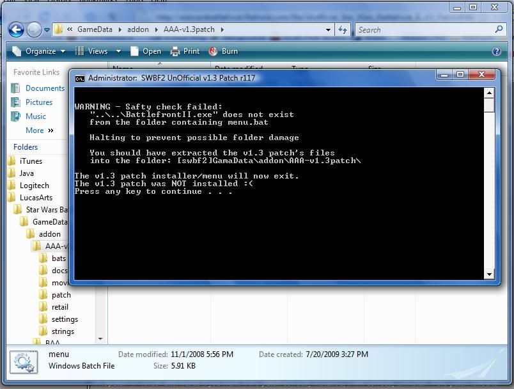
Task: Open Documents in Favorite Links
Action: click(45, 88)
